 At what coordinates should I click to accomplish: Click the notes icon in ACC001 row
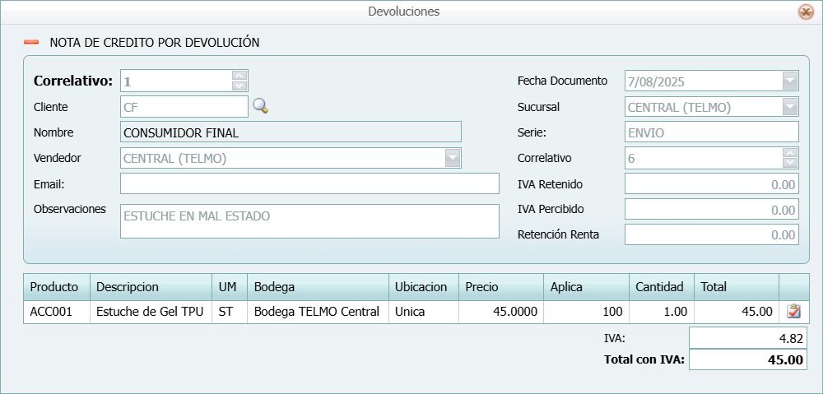[x=793, y=312]
